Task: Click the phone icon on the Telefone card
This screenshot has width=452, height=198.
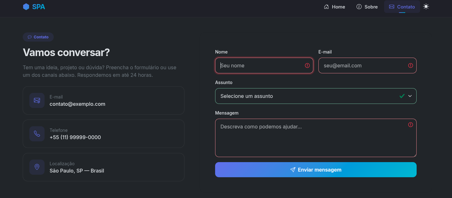Action: click(37, 134)
